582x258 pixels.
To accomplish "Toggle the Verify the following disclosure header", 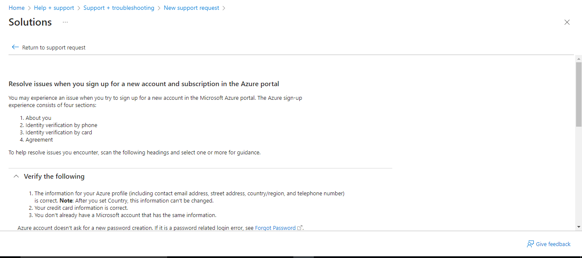I will [54, 176].
